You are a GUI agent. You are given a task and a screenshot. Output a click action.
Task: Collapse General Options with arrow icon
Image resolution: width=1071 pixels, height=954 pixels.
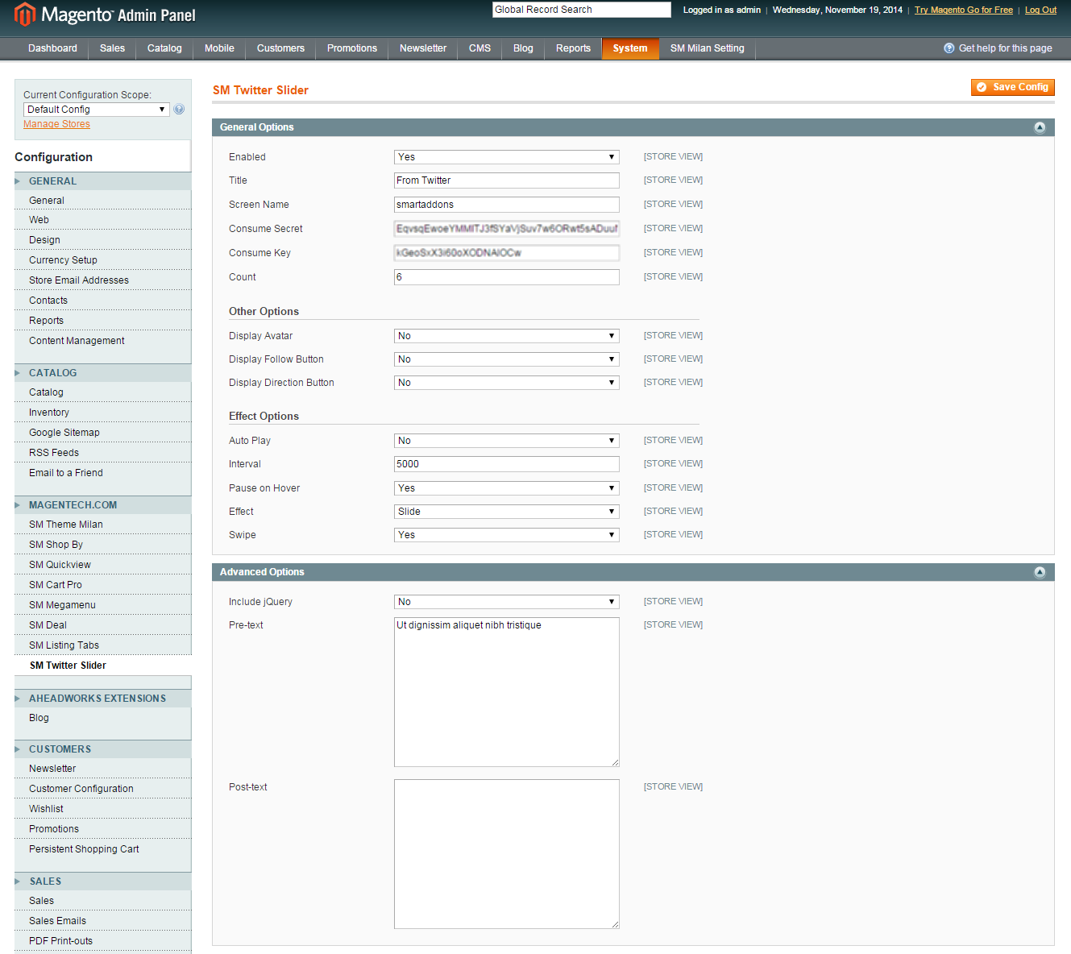pos(1040,127)
